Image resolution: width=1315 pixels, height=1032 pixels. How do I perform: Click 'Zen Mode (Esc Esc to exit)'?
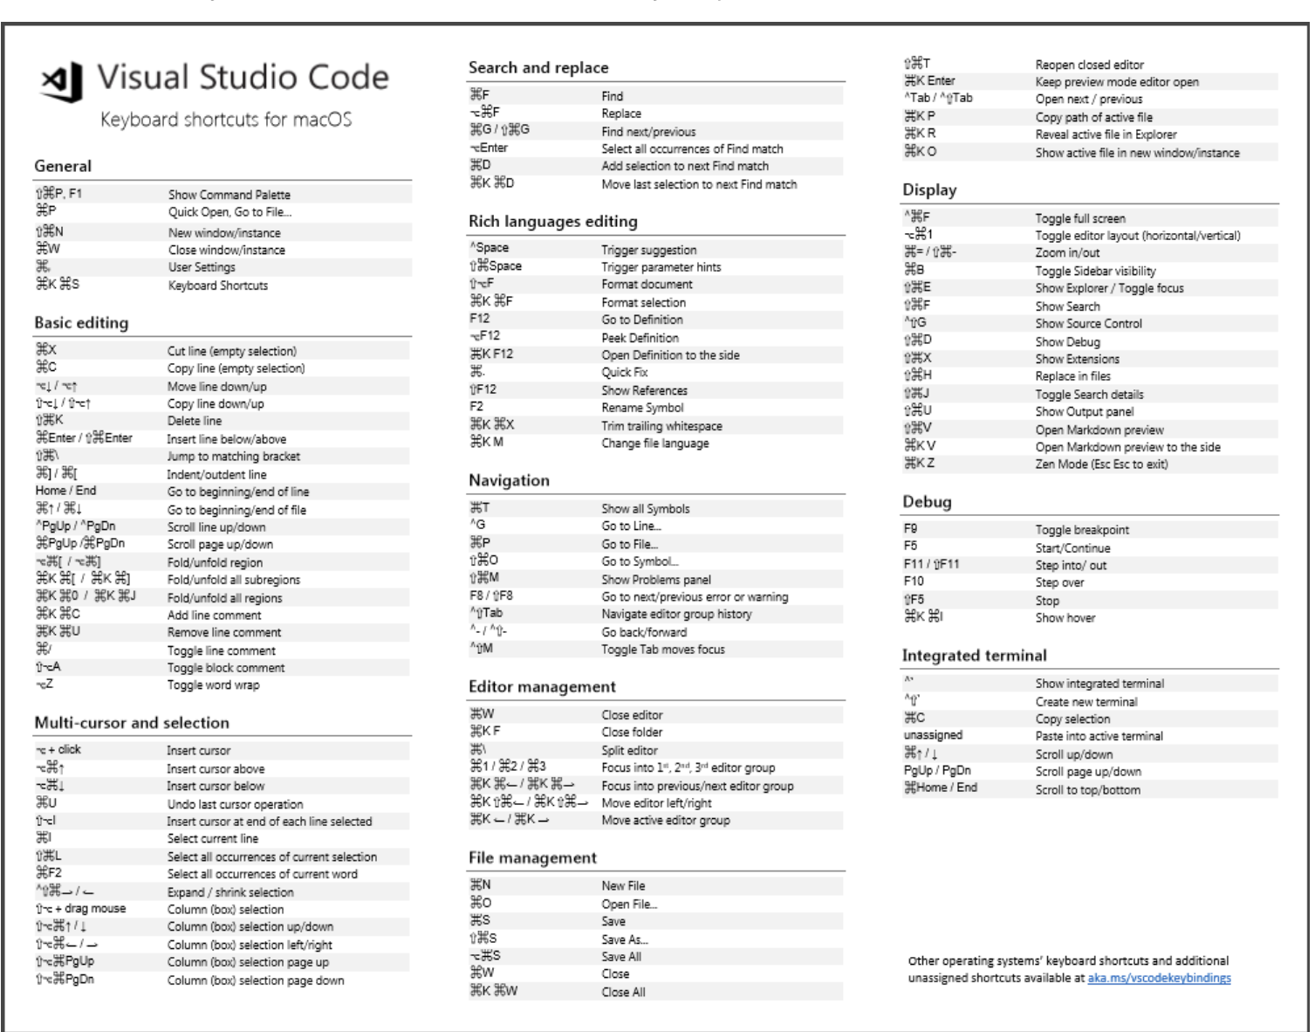click(1101, 464)
